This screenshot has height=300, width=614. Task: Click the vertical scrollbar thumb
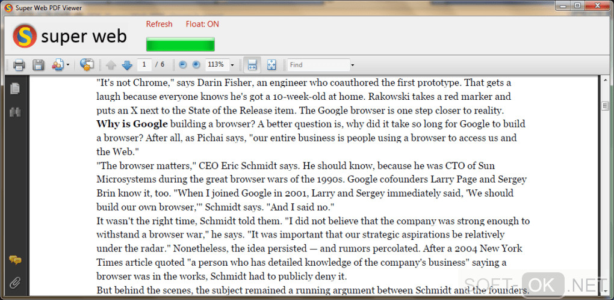pos(606,106)
